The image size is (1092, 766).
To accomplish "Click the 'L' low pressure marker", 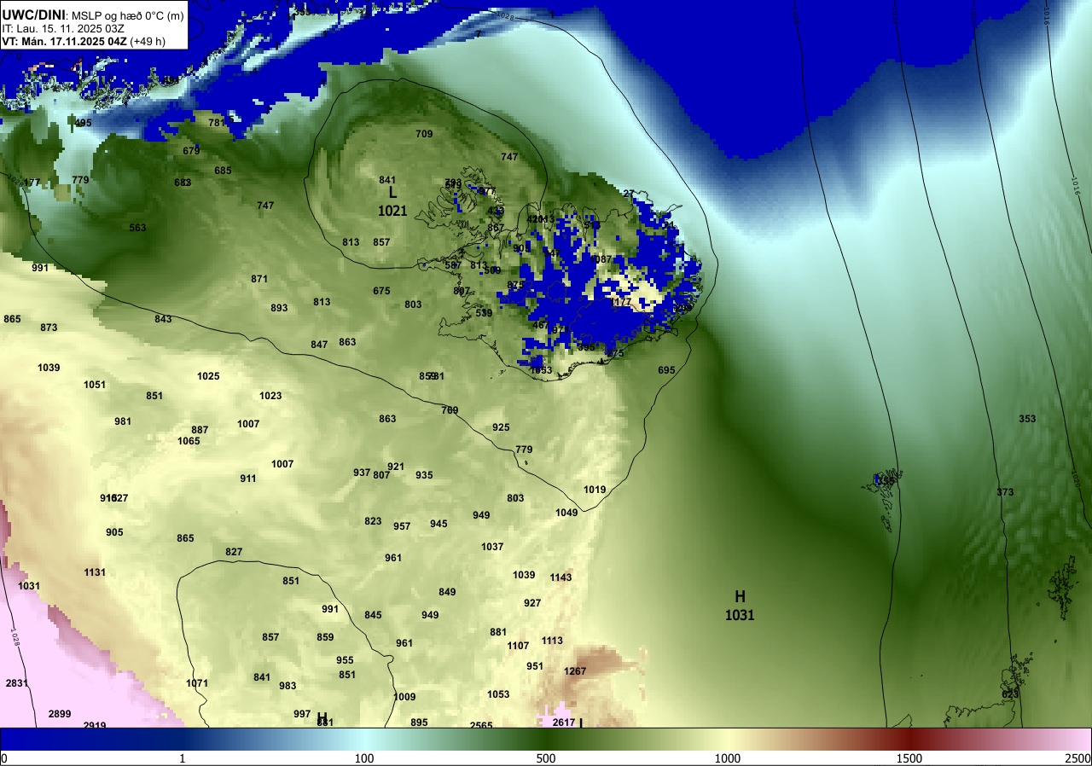I will (x=392, y=194).
